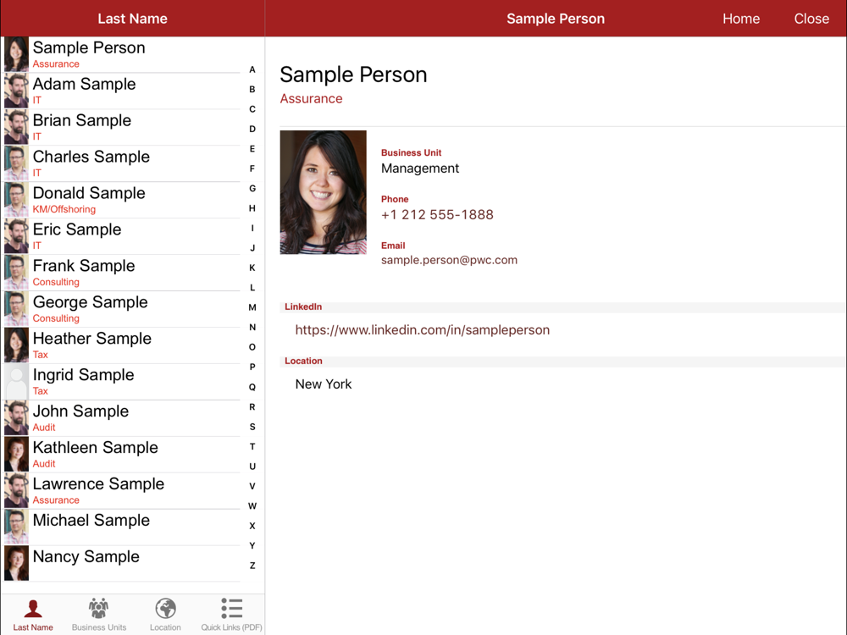
Task: Jump to letter P in index
Action: [x=252, y=367]
